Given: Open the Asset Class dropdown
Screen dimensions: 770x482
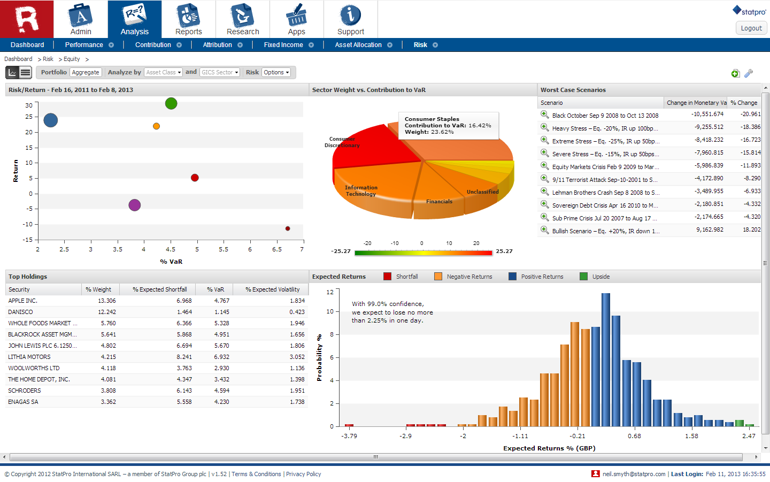Looking at the screenshot, I should [164, 72].
